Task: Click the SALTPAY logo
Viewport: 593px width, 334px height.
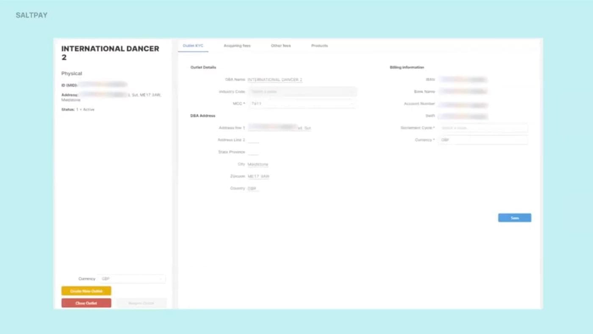Action: click(x=31, y=15)
